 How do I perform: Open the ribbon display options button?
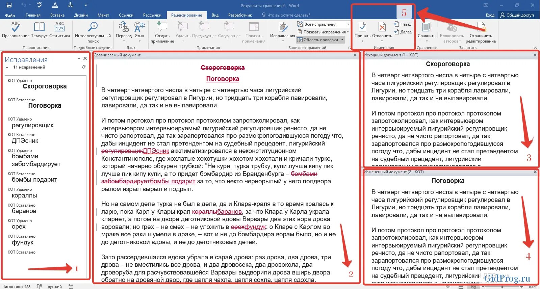pyautogui.click(x=486, y=5)
